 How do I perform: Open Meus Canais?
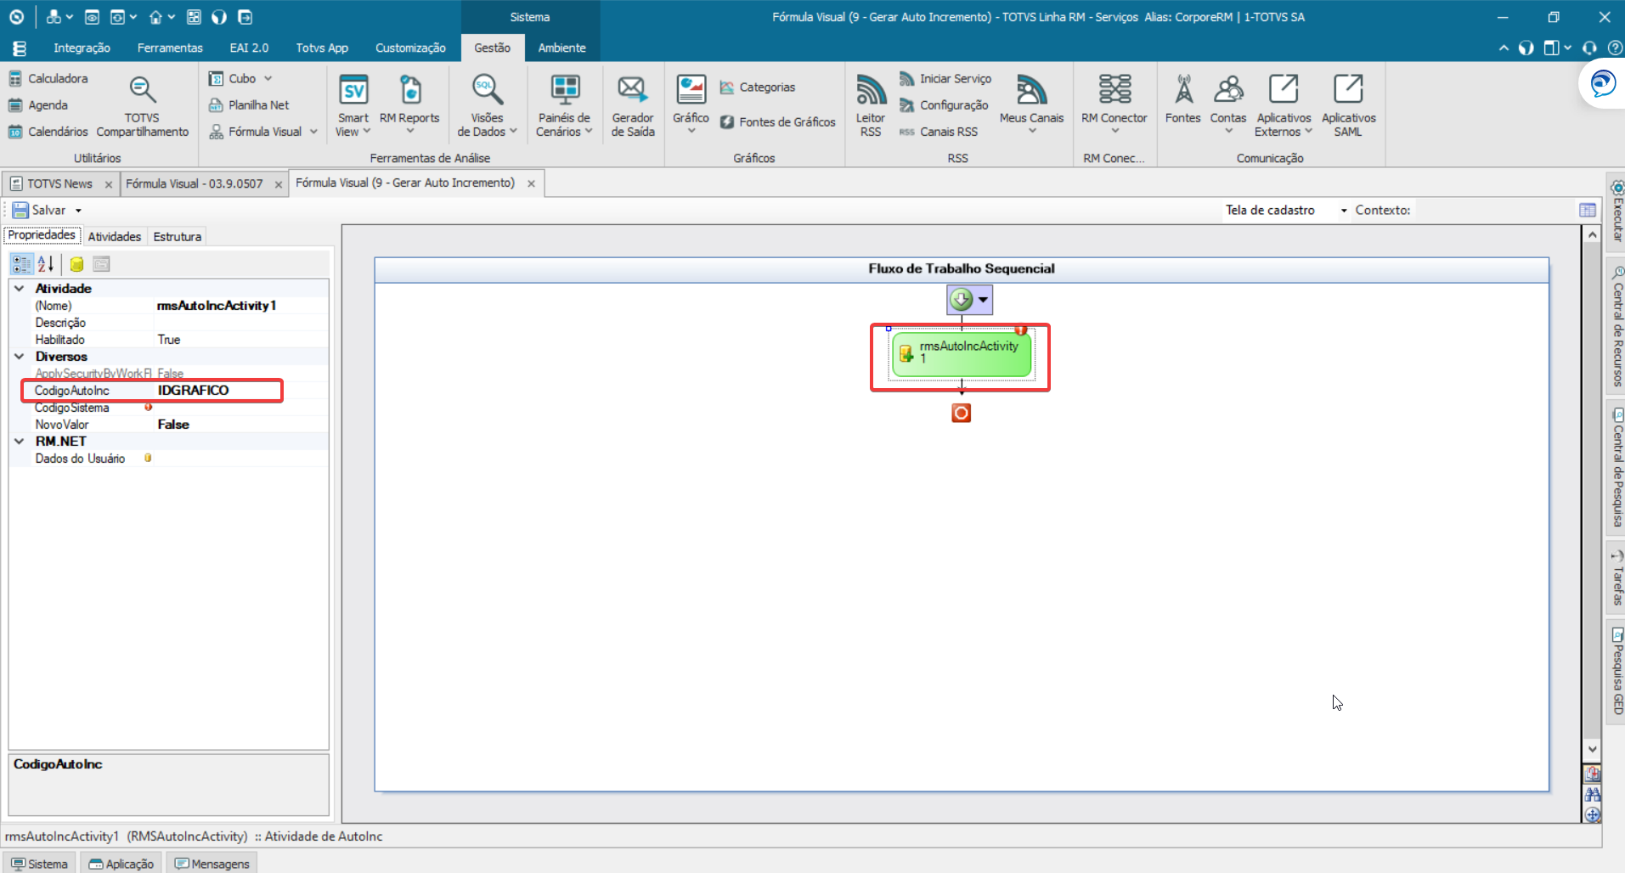[1031, 104]
